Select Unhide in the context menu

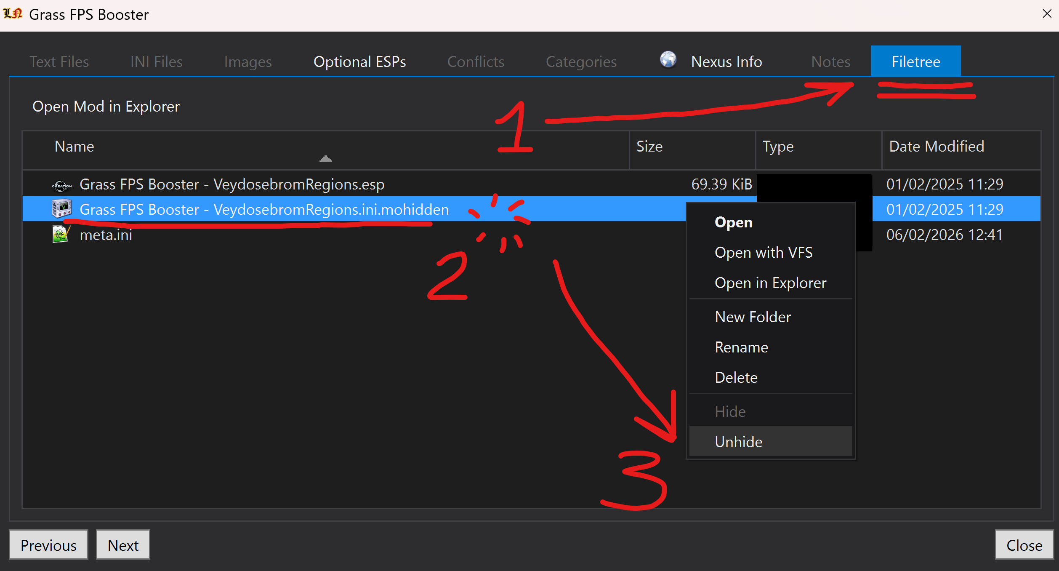point(738,442)
